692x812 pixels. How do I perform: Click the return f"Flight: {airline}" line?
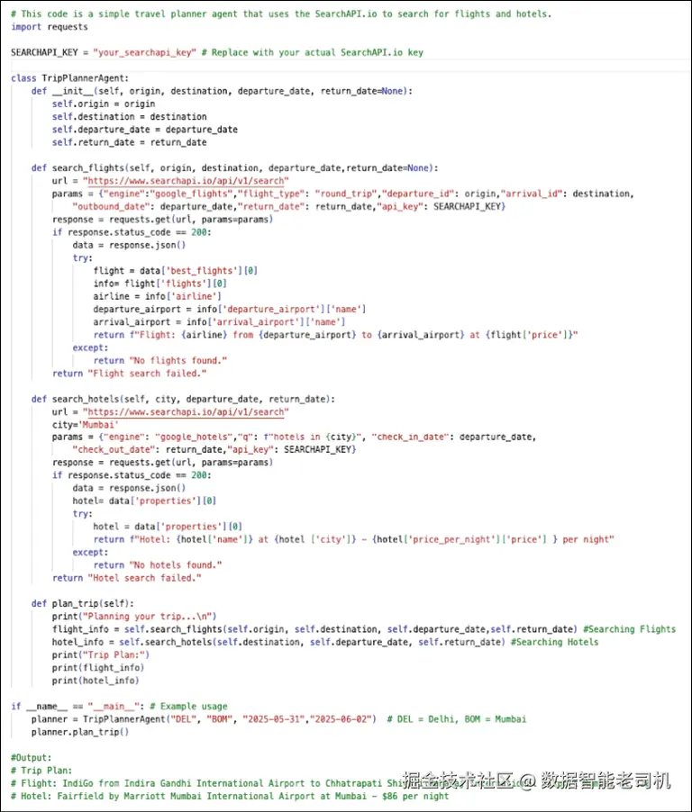[x=335, y=335]
